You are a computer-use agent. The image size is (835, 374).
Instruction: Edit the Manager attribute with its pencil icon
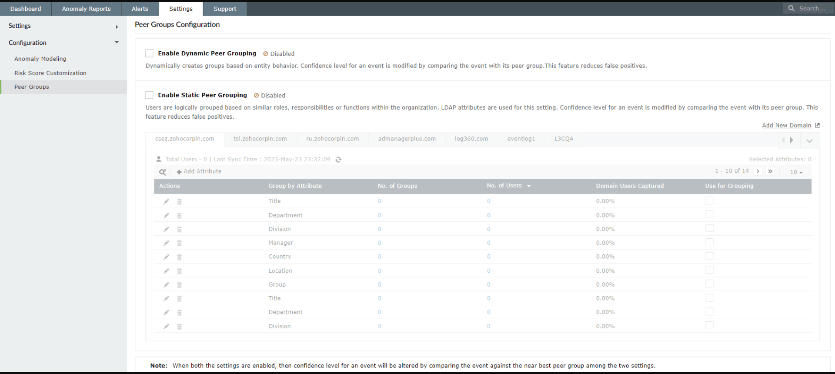(166, 243)
